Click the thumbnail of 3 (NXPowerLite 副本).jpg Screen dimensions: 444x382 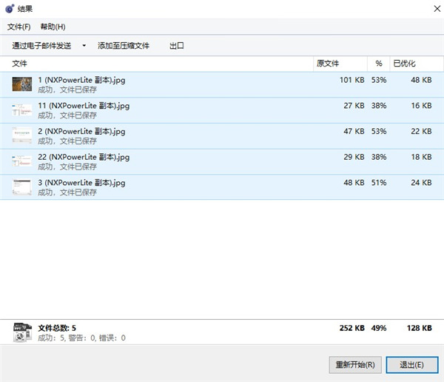(x=22, y=187)
